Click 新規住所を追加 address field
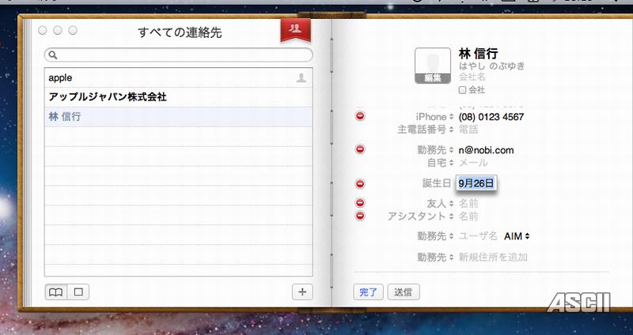Image resolution: width=633 pixels, height=335 pixels. [x=493, y=258]
